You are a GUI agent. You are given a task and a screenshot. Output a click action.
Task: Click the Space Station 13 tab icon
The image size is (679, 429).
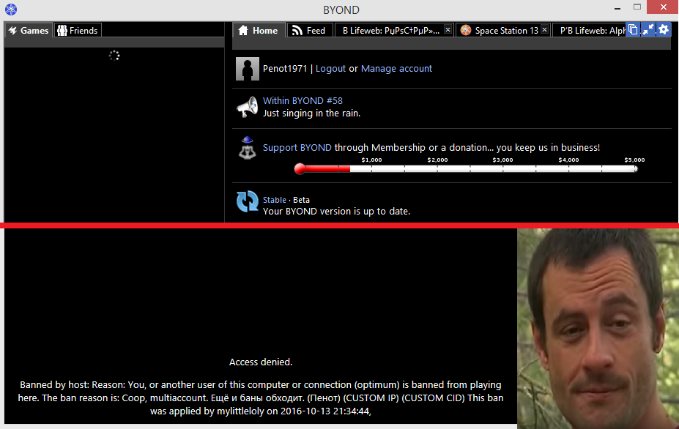466,30
